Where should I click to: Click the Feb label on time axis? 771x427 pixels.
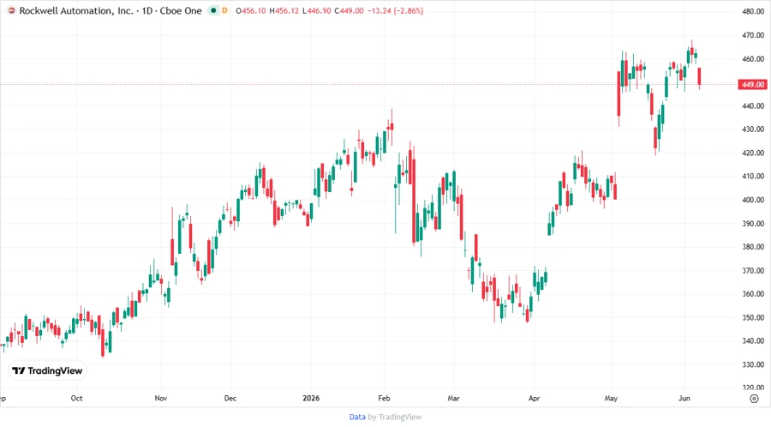pyautogui.click(x=384, y=398)
